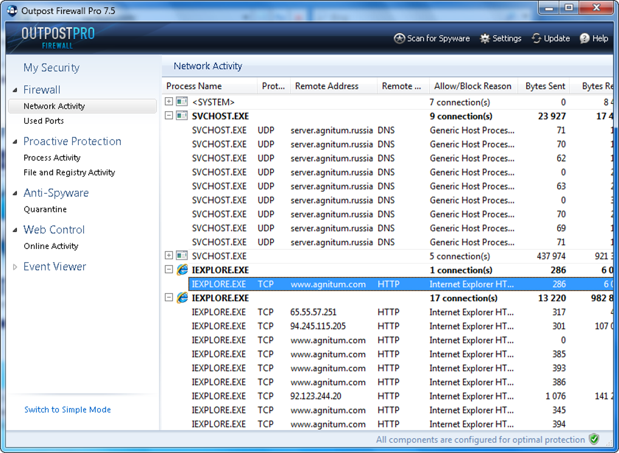Click the '437 974' bytes sent value
Image resolution: width=619 pixels, height=453 pixels.
[x=551, y=256]
